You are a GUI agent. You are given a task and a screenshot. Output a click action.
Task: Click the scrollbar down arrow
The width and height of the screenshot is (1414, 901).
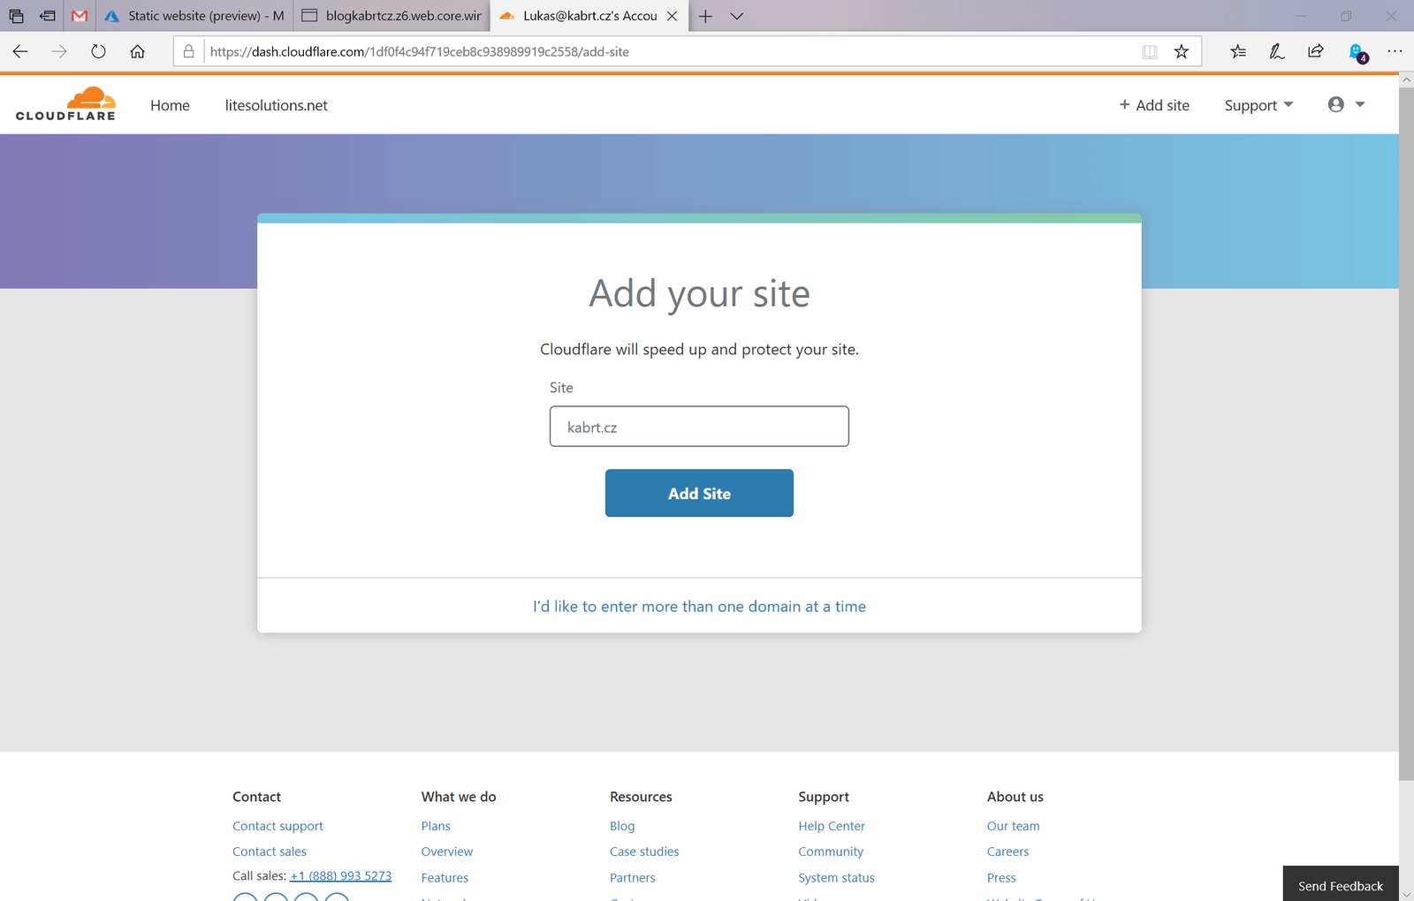[x=1406, y=894]
